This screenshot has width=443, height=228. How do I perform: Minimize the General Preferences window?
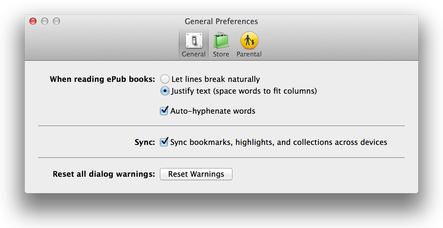click(45, 21)
